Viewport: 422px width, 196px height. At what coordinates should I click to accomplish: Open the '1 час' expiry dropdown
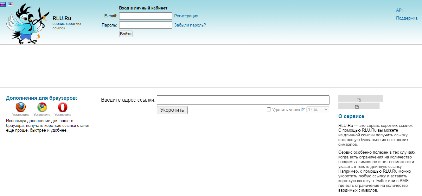317,110
